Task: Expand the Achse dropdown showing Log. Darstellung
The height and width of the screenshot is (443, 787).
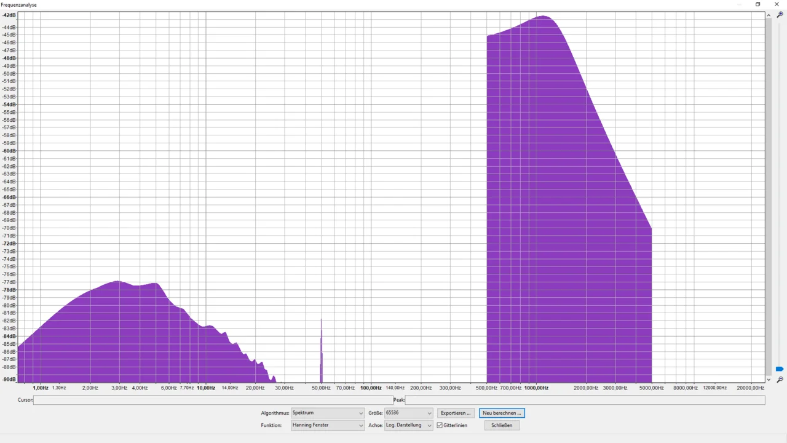Action: tap(408, 425)
